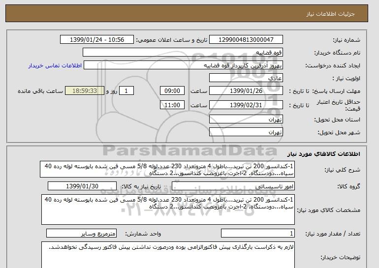Click price validity date 1399/02/31
Viewport: 379px width, 268px height.
click(246, 105)
